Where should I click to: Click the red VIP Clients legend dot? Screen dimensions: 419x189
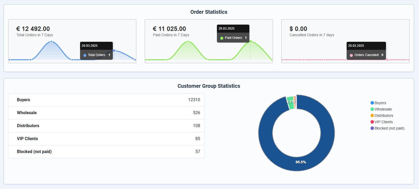pos(372,122)
